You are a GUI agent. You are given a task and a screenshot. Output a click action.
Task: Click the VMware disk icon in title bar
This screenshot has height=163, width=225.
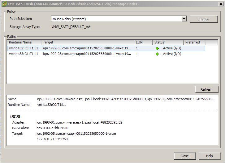tap(4, 4)
